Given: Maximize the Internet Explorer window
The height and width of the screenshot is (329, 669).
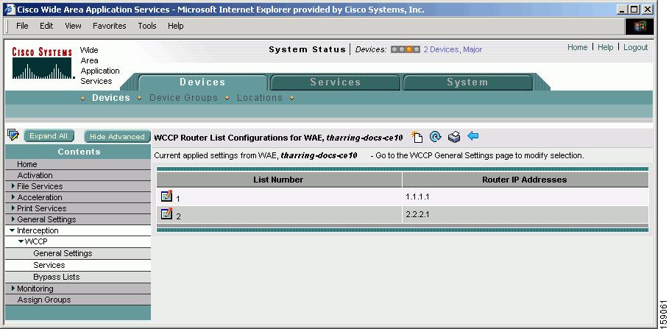Looking at the screenshot, I should pos(635,10).
